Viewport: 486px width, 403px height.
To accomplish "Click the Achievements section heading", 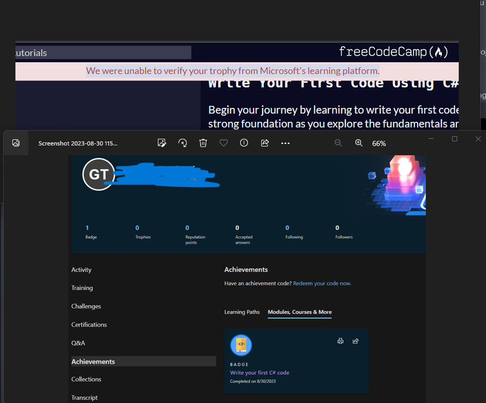I will [246, 270].
